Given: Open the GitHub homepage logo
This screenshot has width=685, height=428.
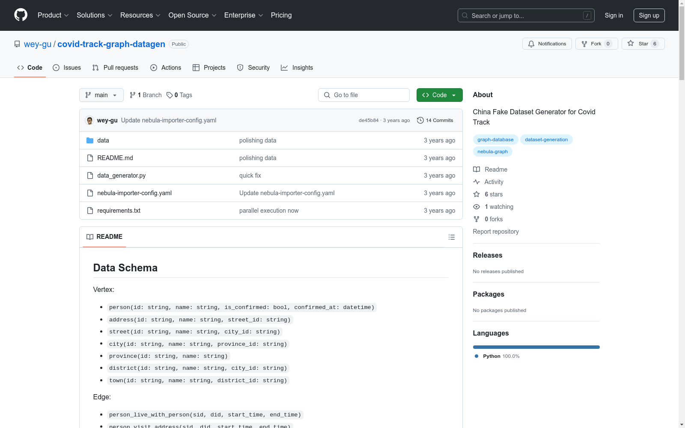Looking at the screenshot, I should pyautogui.click(x=21, y=15).
